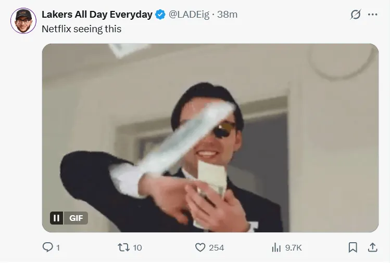Repost this tweet with the retweet icon
The image size is (390, 263).
coord(123,247)
